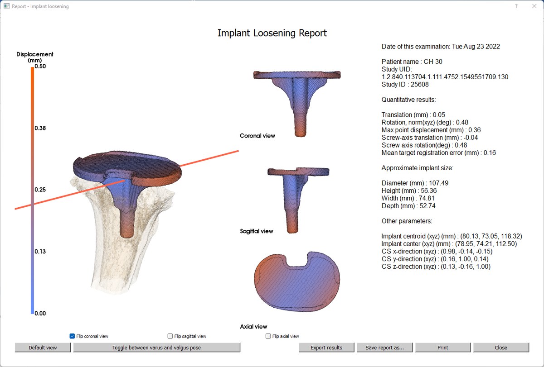Click the 'Translation (mm) : 0.05' value

(413, 115)
